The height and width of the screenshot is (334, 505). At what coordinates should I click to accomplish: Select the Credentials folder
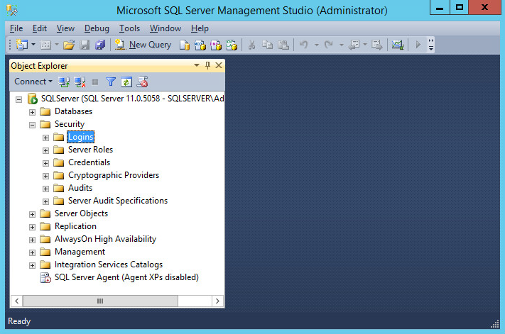pyautogui.click(x=89, y=162)
